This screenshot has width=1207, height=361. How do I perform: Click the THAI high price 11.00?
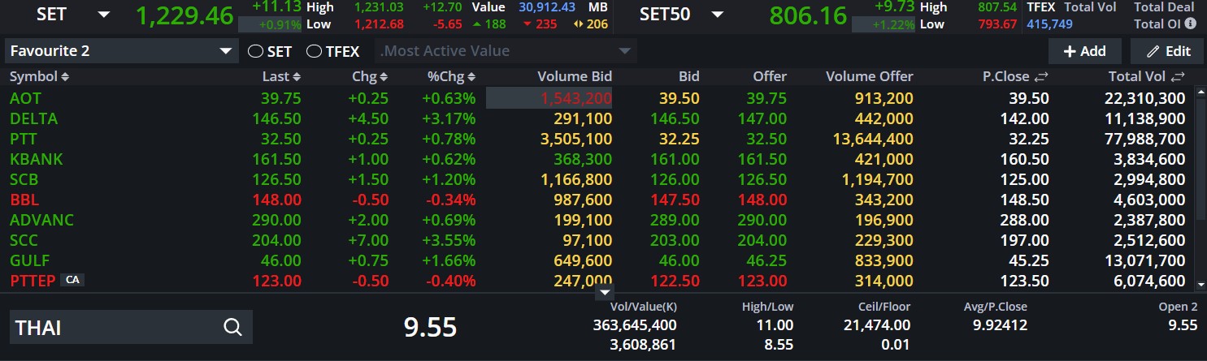pyautogui.click(x=775, y=325)
